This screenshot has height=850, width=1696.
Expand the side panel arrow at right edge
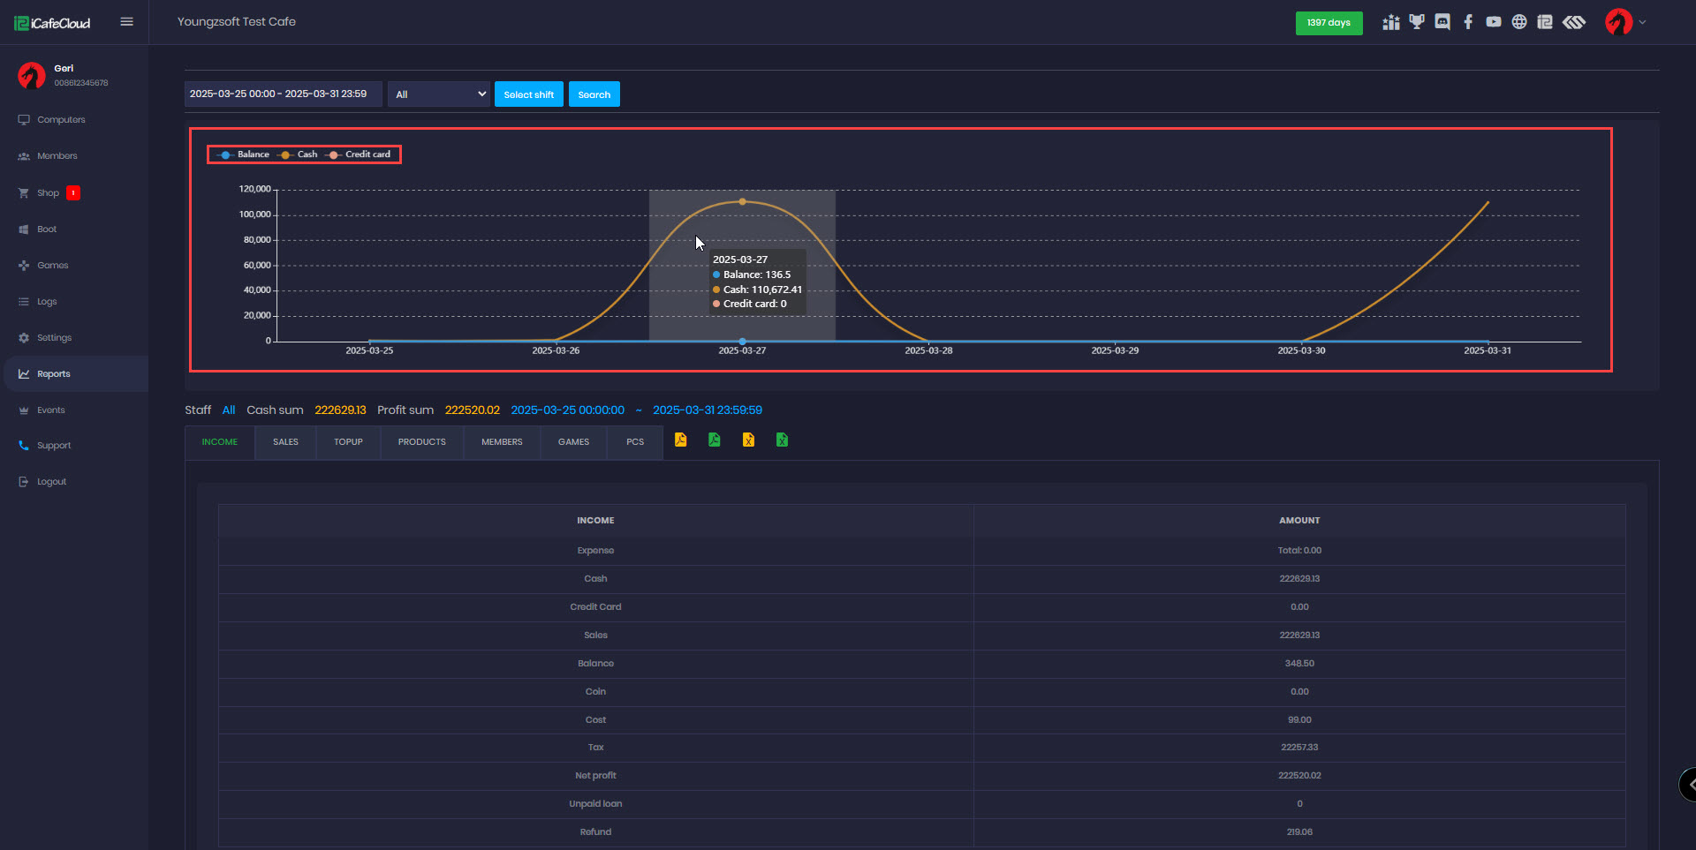[x=1690, y=784]
